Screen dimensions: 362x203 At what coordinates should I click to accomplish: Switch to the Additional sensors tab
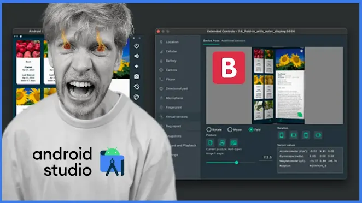233,41
